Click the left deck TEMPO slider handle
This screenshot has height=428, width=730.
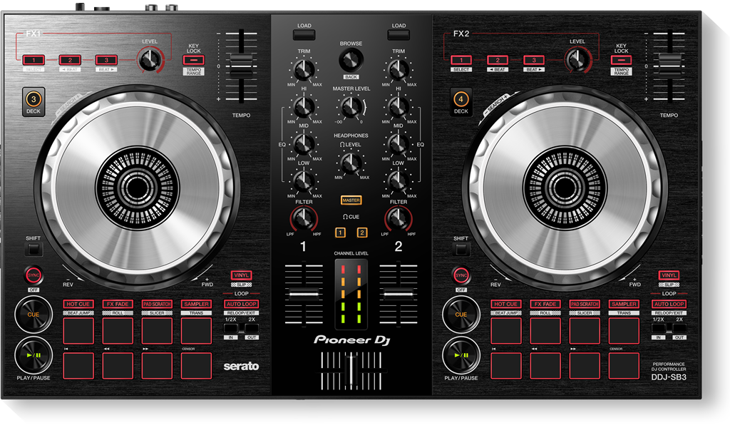click(241, 63)
